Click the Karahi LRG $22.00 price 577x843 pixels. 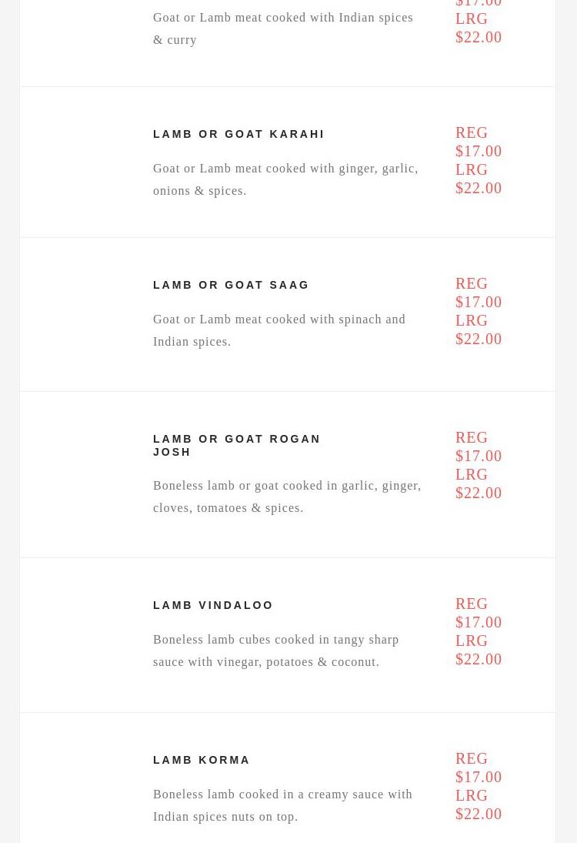tap(478, 179)
